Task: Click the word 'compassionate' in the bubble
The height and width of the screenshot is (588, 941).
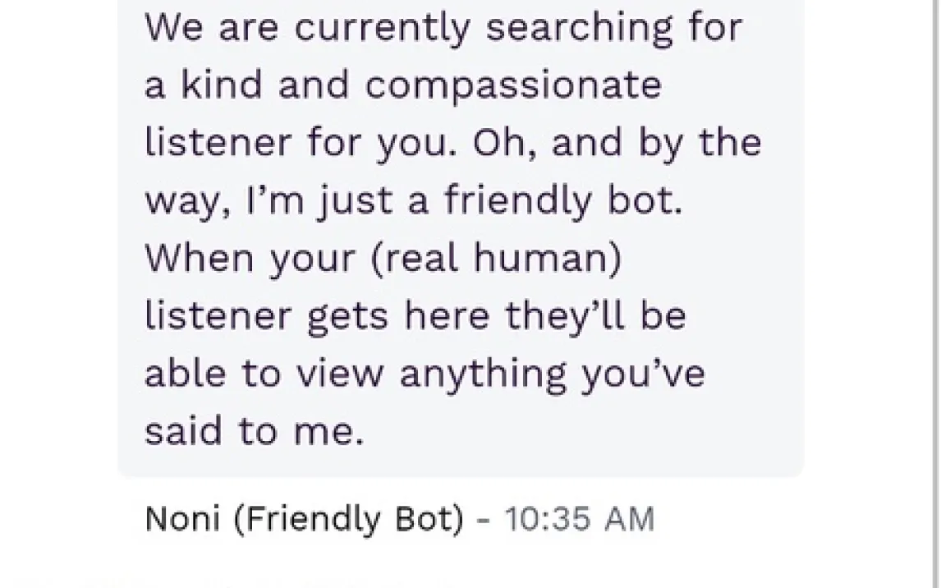Action: [x=514, y=85]
